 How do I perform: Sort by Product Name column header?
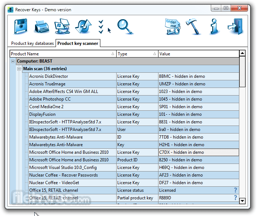[63, 54]
